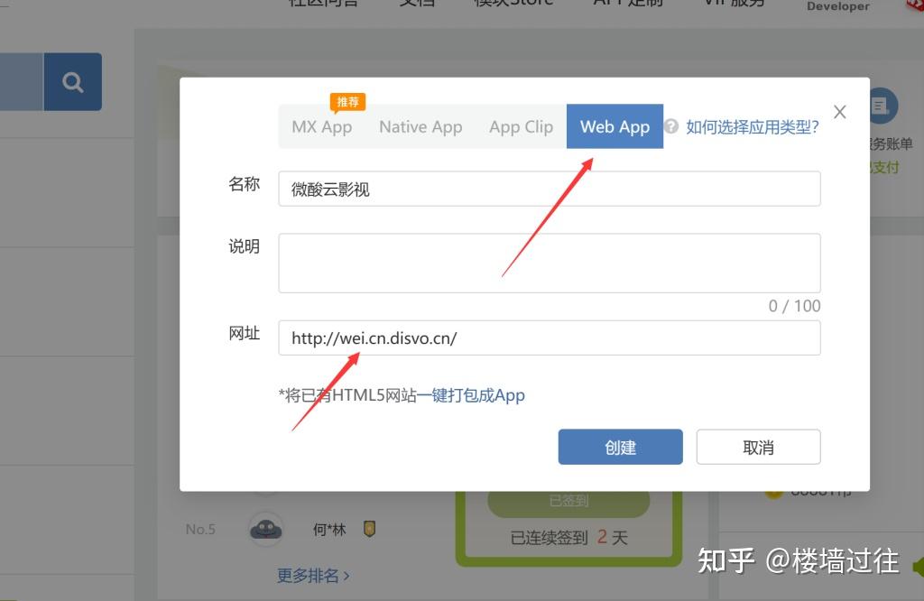Click the 创建 button to create app
The image size is (924, 601).
[620, 446]
